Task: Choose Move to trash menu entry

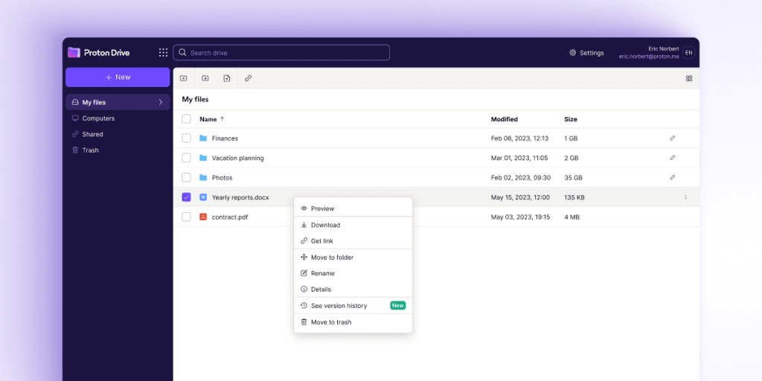Action: (x=353, y=322)
